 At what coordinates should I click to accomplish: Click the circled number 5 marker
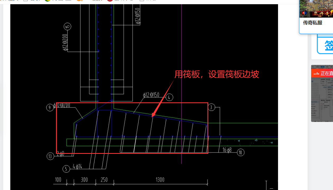[x=66, y=169]
